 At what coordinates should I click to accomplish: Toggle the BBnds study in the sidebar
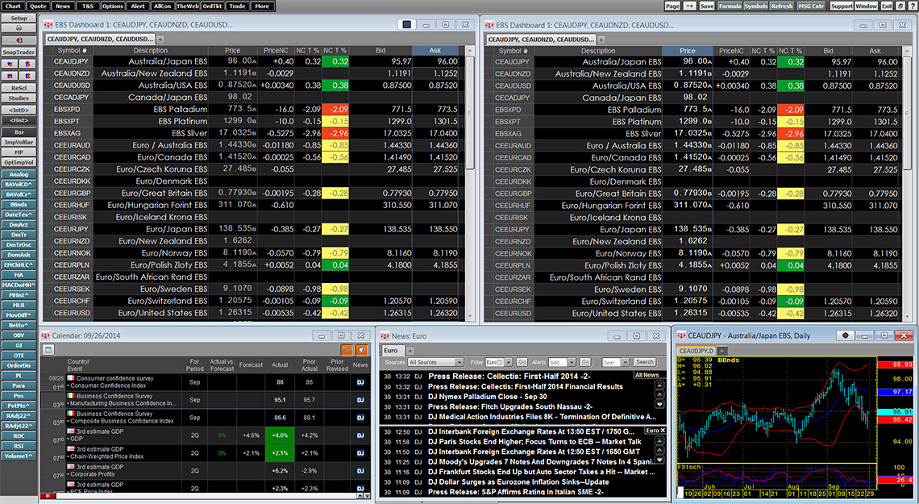(x=19, y=205)
